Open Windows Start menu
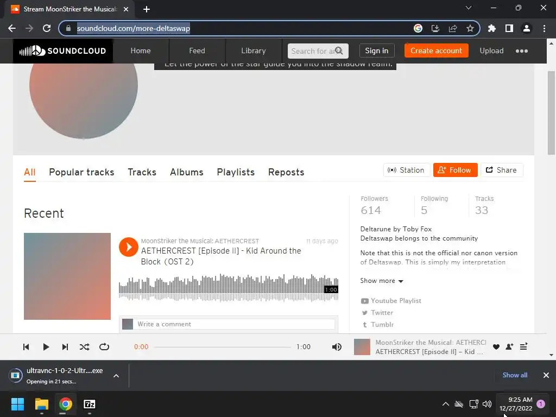Image resolution: width=556 pixels, height=417 pixels. [x=17, y=404]
